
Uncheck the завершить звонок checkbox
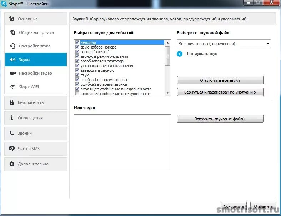click(x=77, y=70)
